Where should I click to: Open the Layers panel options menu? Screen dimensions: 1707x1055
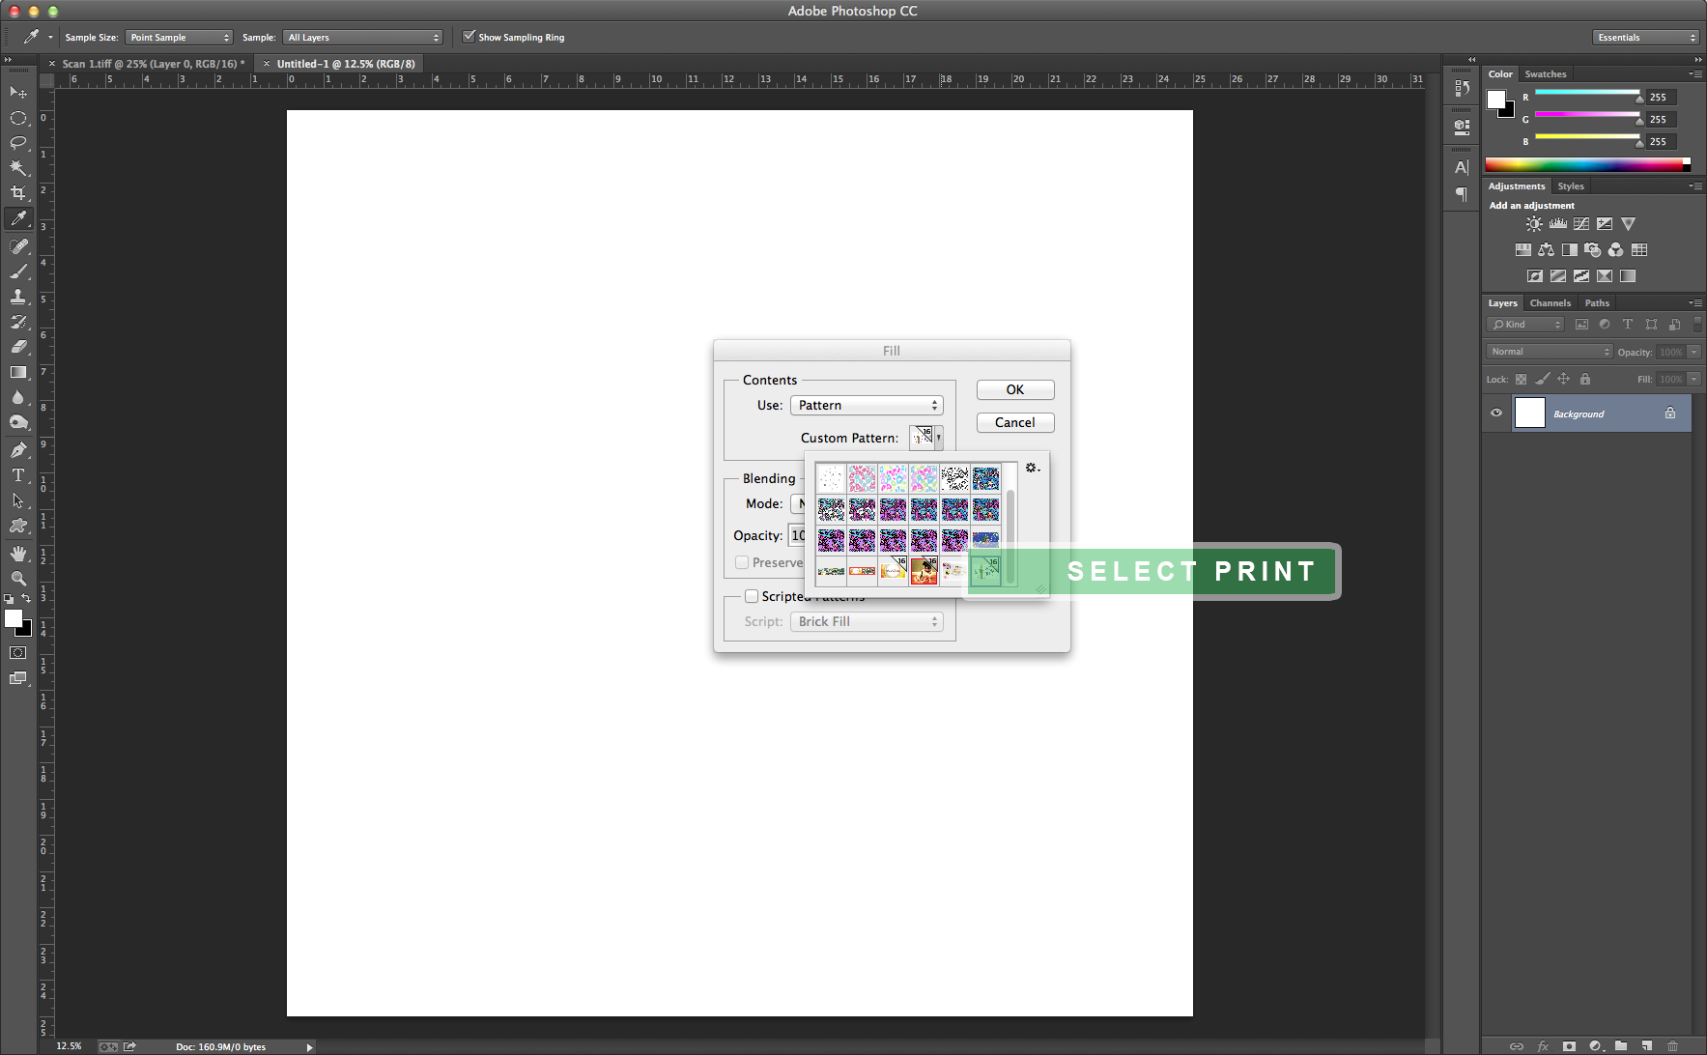(x=1695, y=303)
